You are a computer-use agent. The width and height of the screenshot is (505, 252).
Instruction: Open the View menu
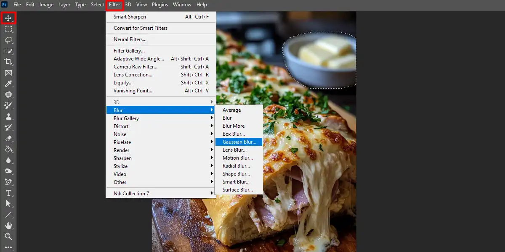click(141, 5)
